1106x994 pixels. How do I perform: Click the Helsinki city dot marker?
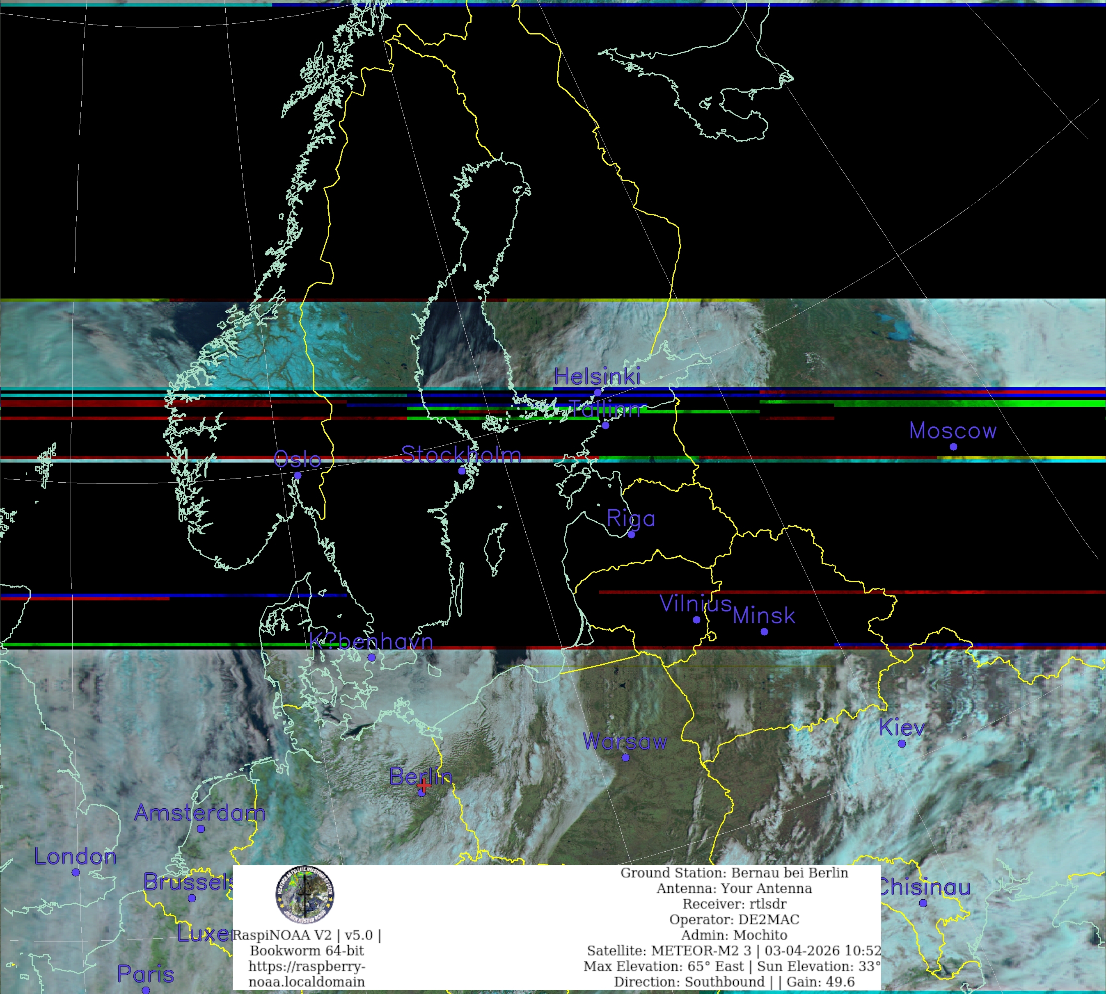click(x=597, y=392)
